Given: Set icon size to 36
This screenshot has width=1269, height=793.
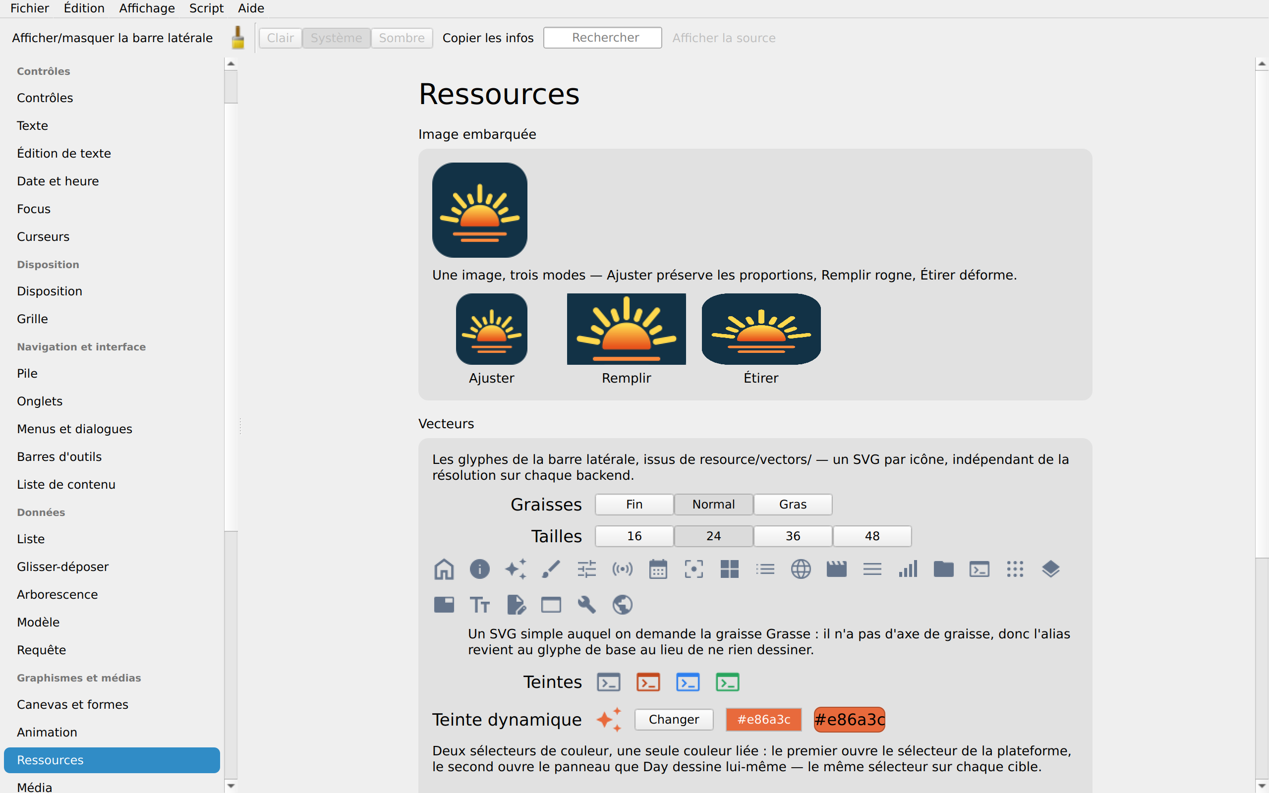Looking at the screenshot, I should click(x=792, y=536).
